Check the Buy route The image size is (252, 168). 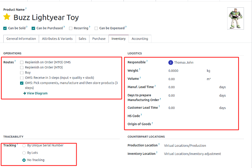pos(22,72)
